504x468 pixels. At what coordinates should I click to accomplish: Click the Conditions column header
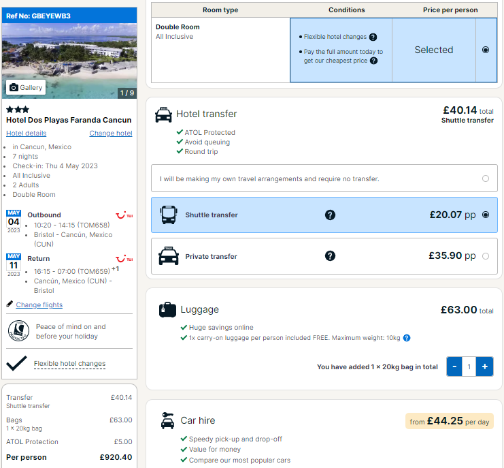346,10
